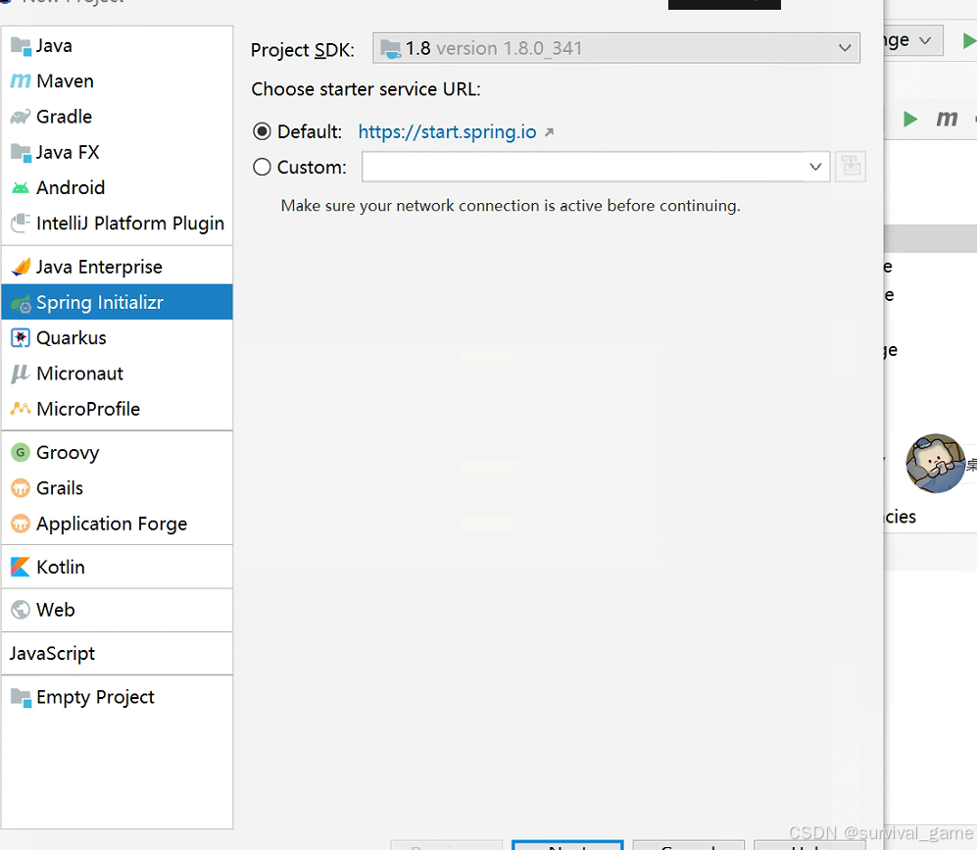The image size is (977, 850).
Task: Click the Web globe icon
Action: [x=21, y=610]
